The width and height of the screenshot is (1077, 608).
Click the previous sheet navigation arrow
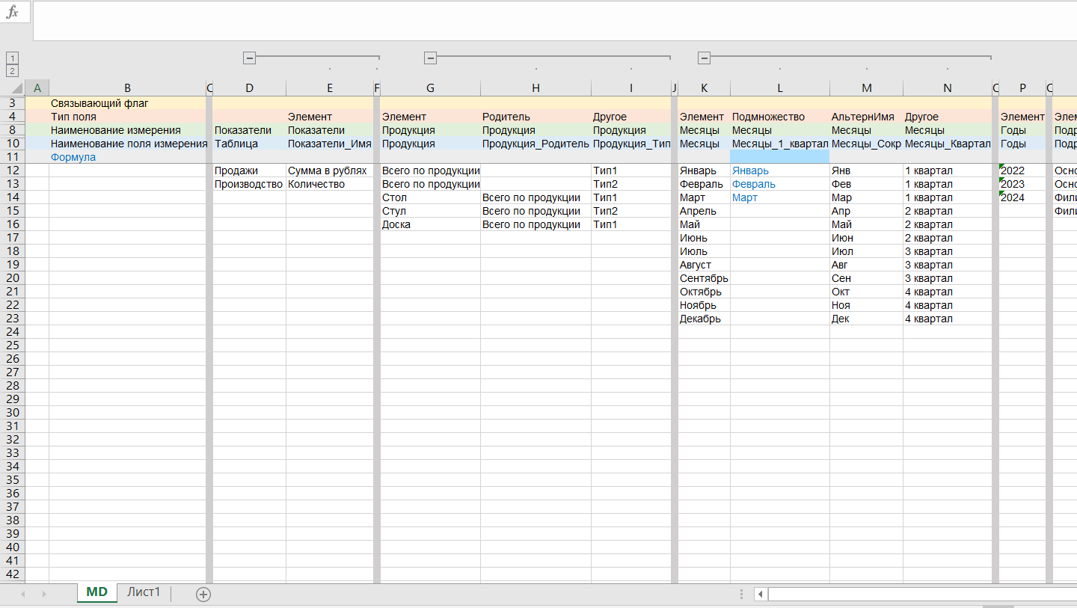(x=23, y=594)
